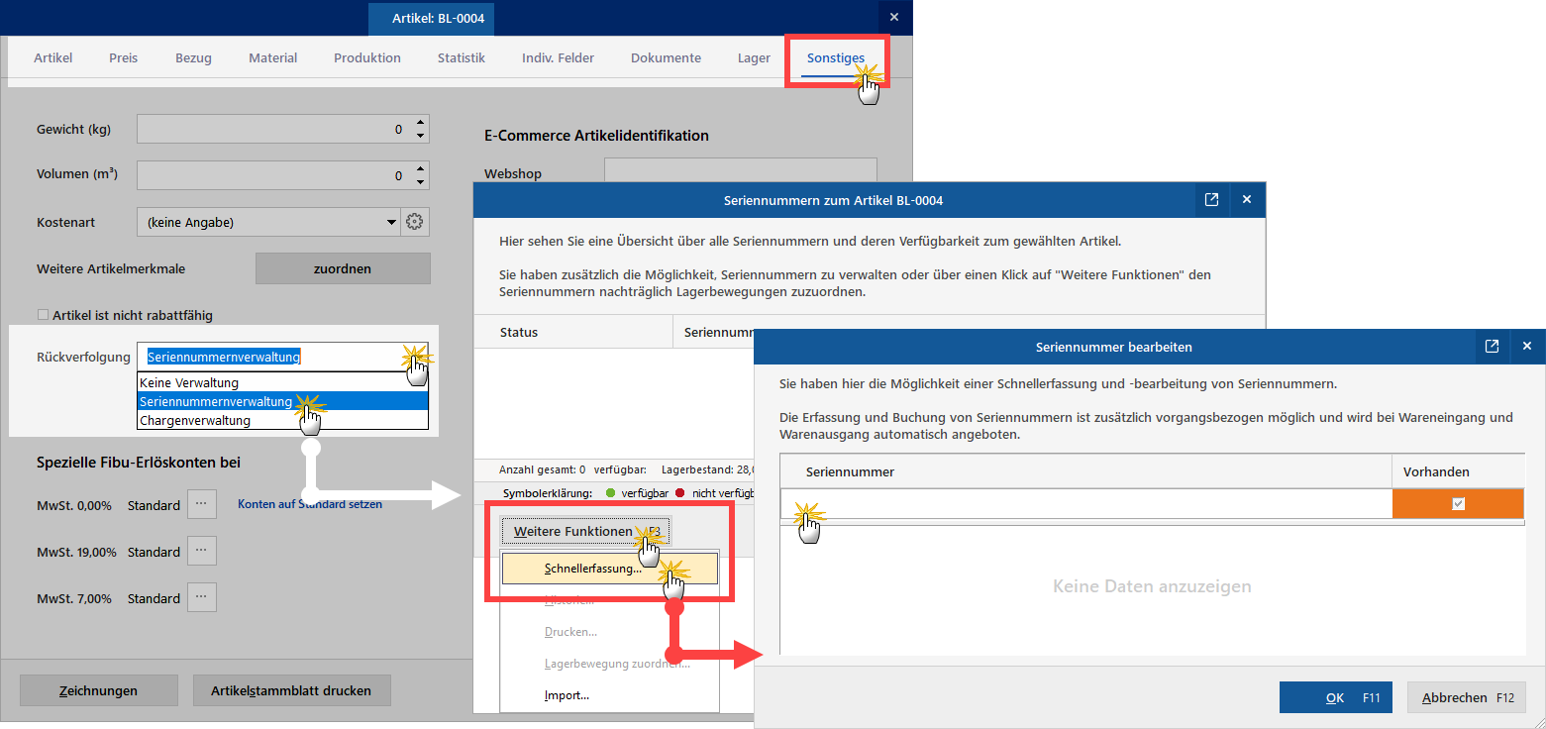Toggle the Vorhanden checkbox in serial row
Image resolution: width=1546 pixels, height=729 pixels.
[x=1457, y=504]
